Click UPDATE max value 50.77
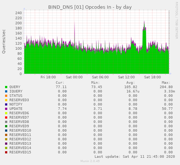Image resolution: width=180 pixels, height=165 pixels. (167, 109)
